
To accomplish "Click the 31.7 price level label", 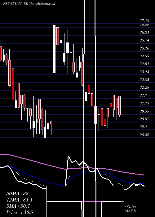I will tap(143, 95).
